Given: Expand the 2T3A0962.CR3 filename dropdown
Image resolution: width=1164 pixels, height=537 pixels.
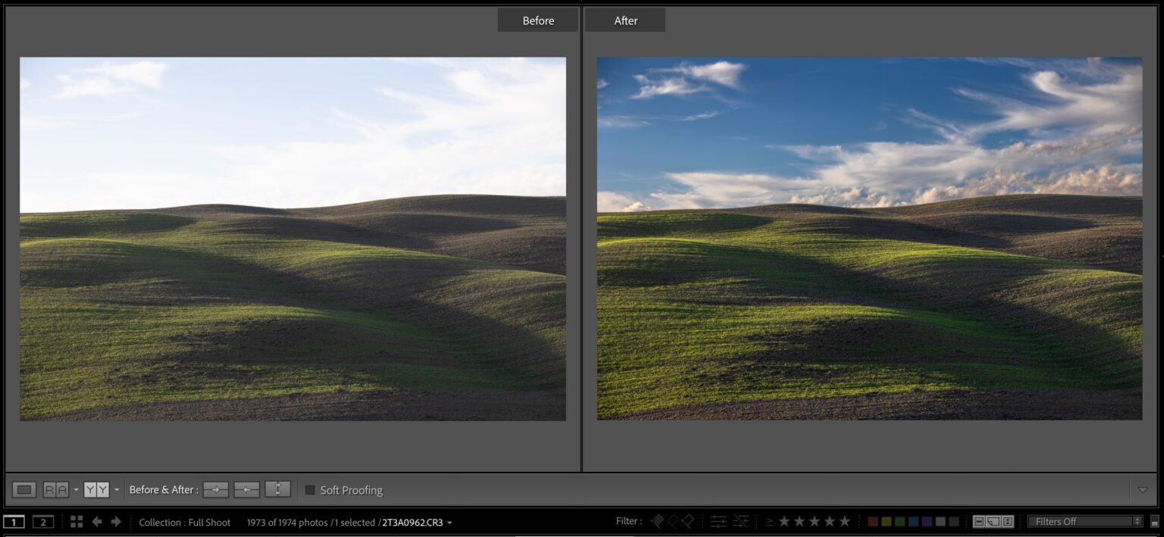Looking at the screenshot, I should click(449, 522).
